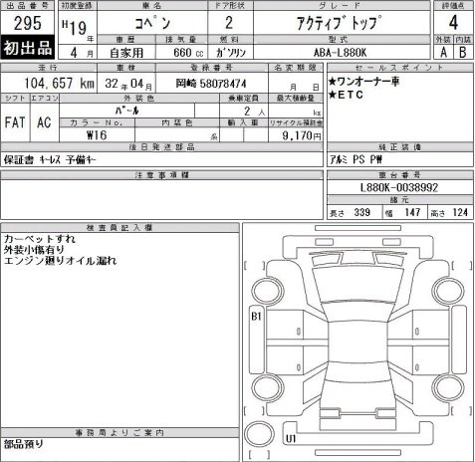Click the overall score 4
Viewport: 475px width, 462px height.
[x=453, y=23]
